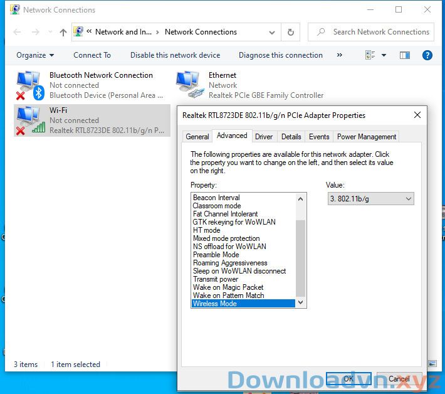Select Fat Channel Intolerant property
This screenshot has width=445, height=394.
tap(243, 213)
